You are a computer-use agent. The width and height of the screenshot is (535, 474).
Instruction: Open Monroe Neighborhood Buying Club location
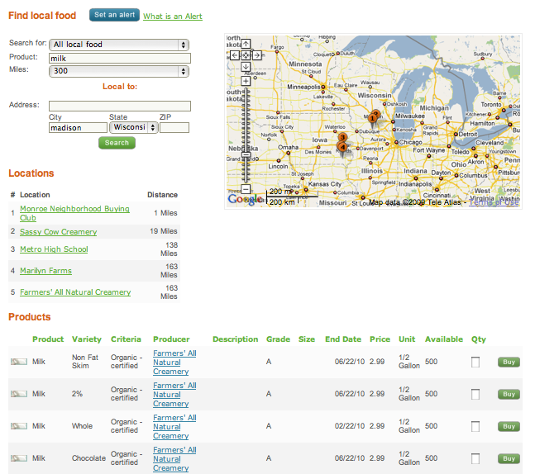pyautogui.click(x=74, y=213)
